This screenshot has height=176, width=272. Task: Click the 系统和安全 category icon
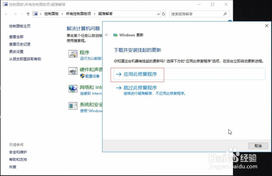(x=73, y=106)
